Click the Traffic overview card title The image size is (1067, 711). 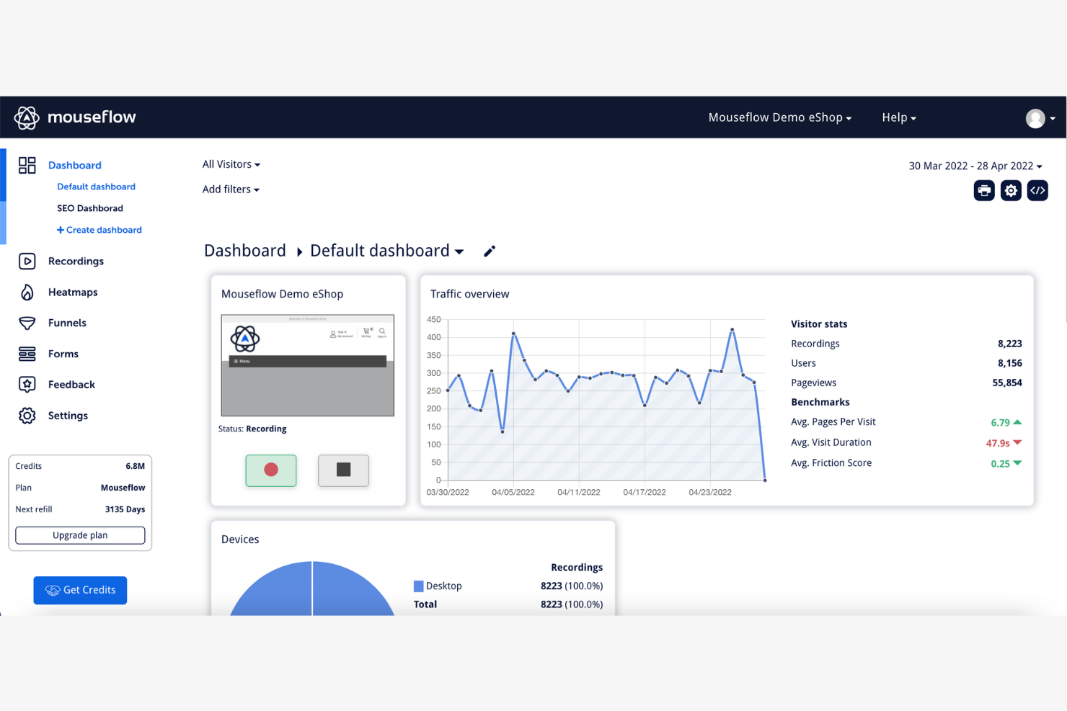[470, 294]
